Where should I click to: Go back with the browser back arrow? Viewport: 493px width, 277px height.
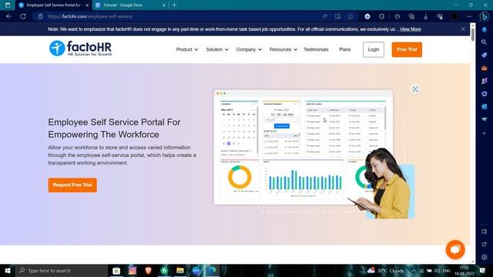(x=8, y=16)
